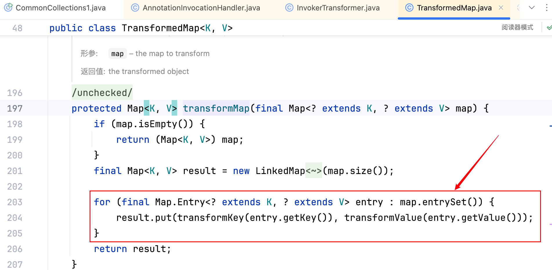Show the hidden tabs dropdown list
This screenshot has width=552, height=270.
coord(531,8)
